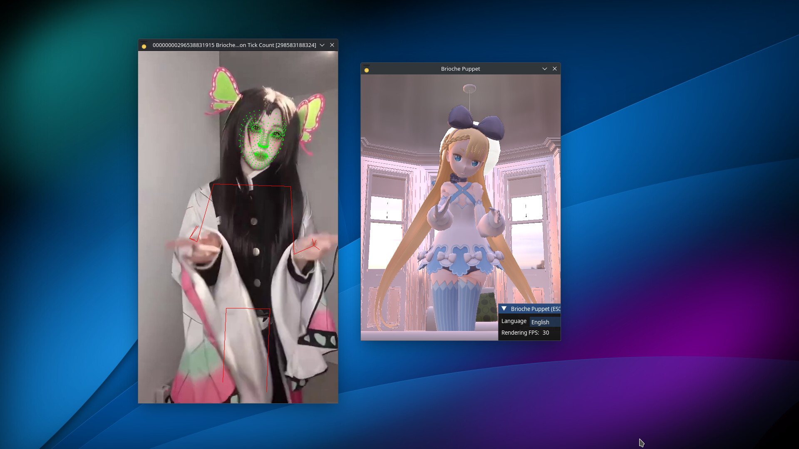Click the Brioche Puppet window title text
Viewport: 799px width, 449px height.
pos(460,69)
